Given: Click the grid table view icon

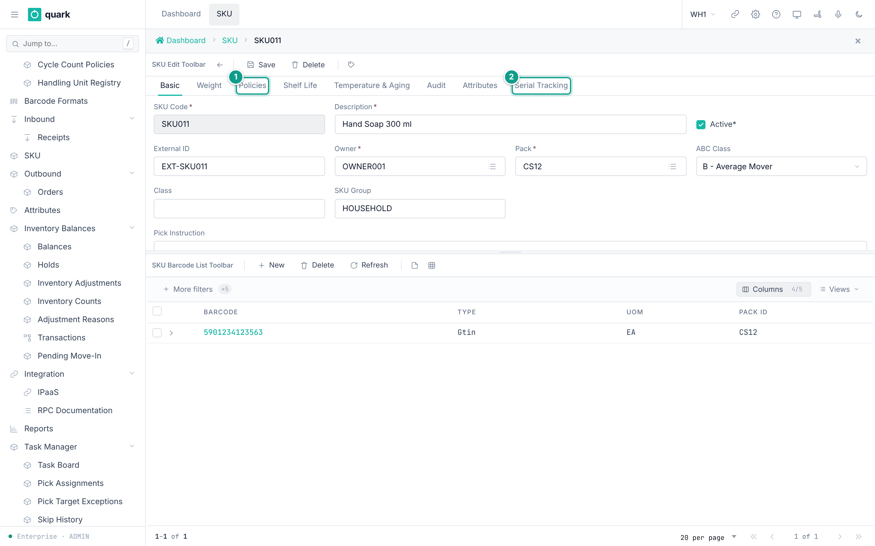Looking at the screenshot, I should point(432,265).
